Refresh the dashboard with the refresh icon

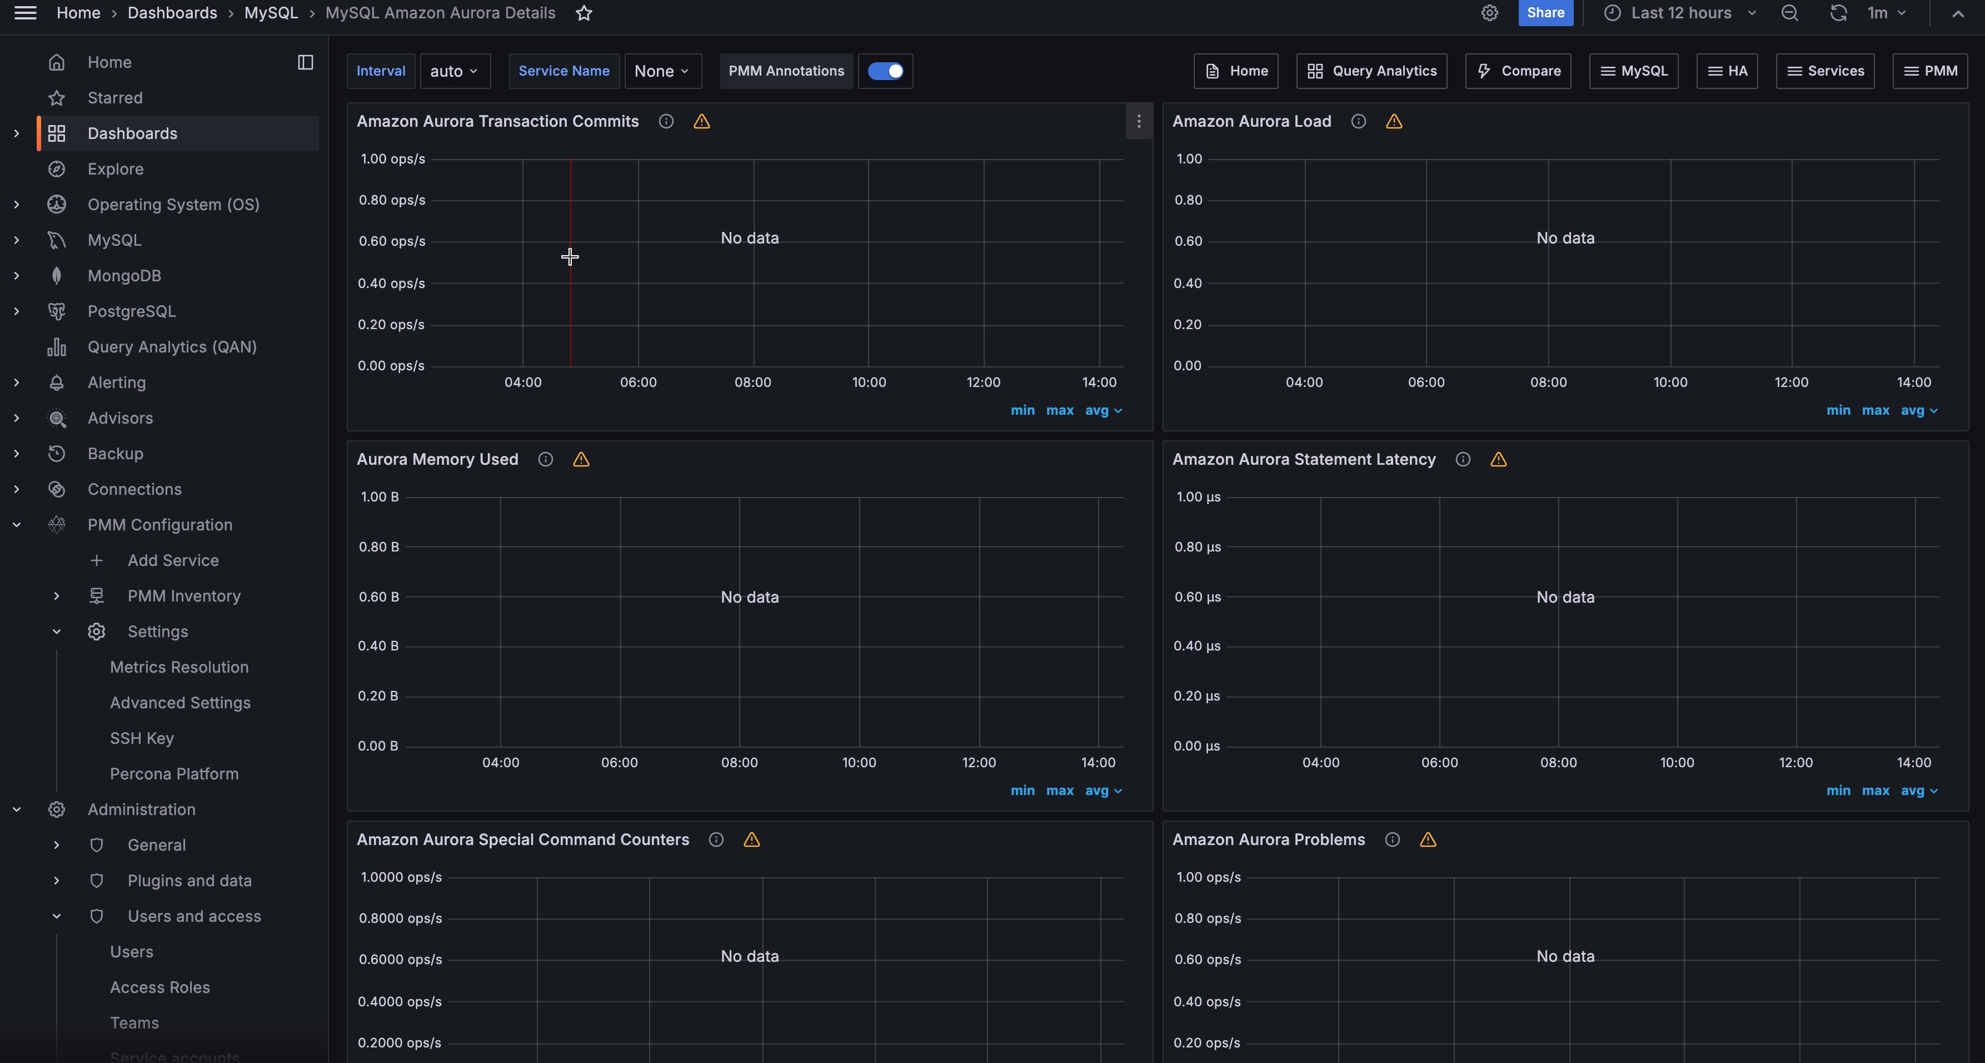coord(1838,13)
